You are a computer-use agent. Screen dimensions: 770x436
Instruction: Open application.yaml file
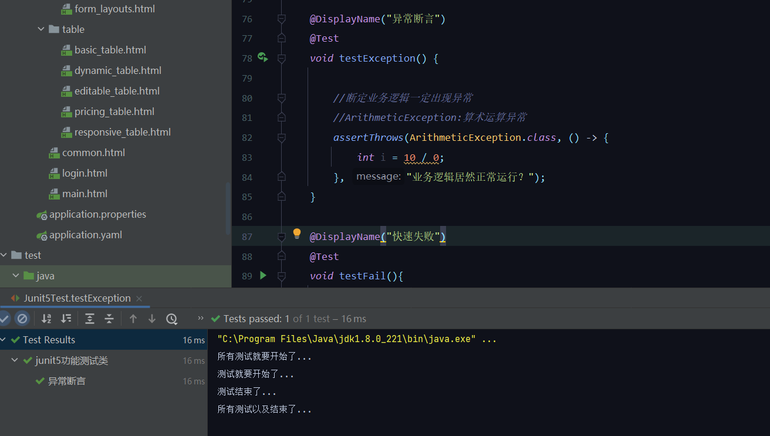(x=86, y=235)
